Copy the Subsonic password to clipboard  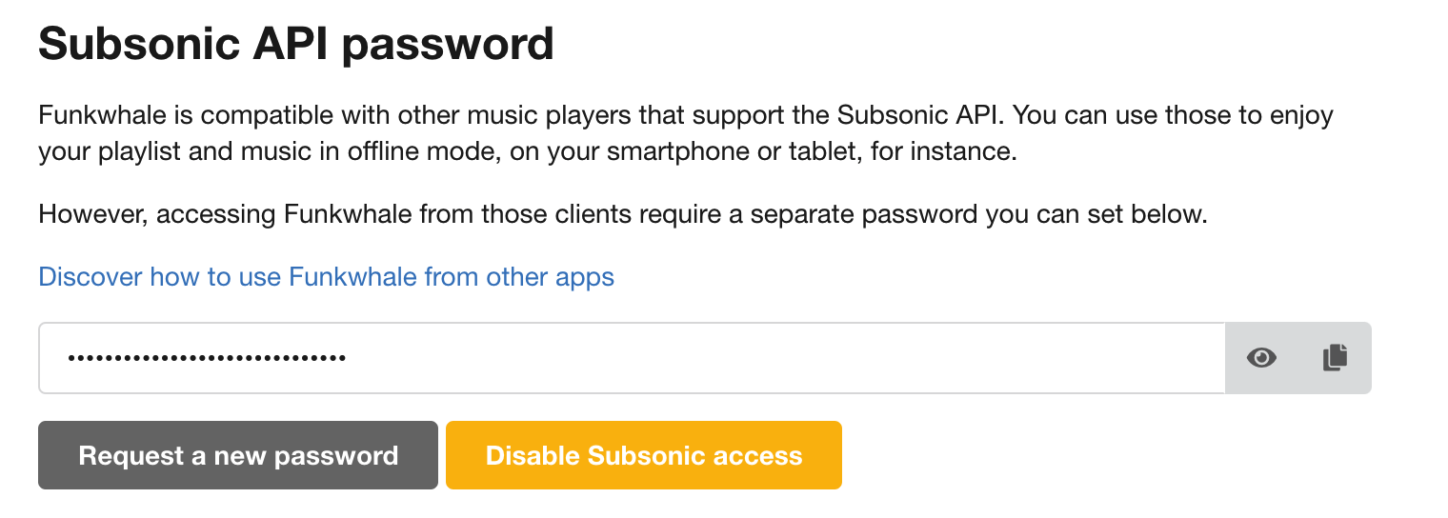coord(1335,358)
